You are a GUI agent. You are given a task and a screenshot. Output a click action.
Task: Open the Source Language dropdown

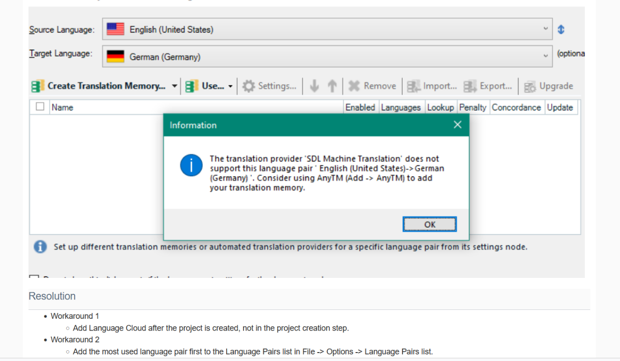(x=545, y=29)
